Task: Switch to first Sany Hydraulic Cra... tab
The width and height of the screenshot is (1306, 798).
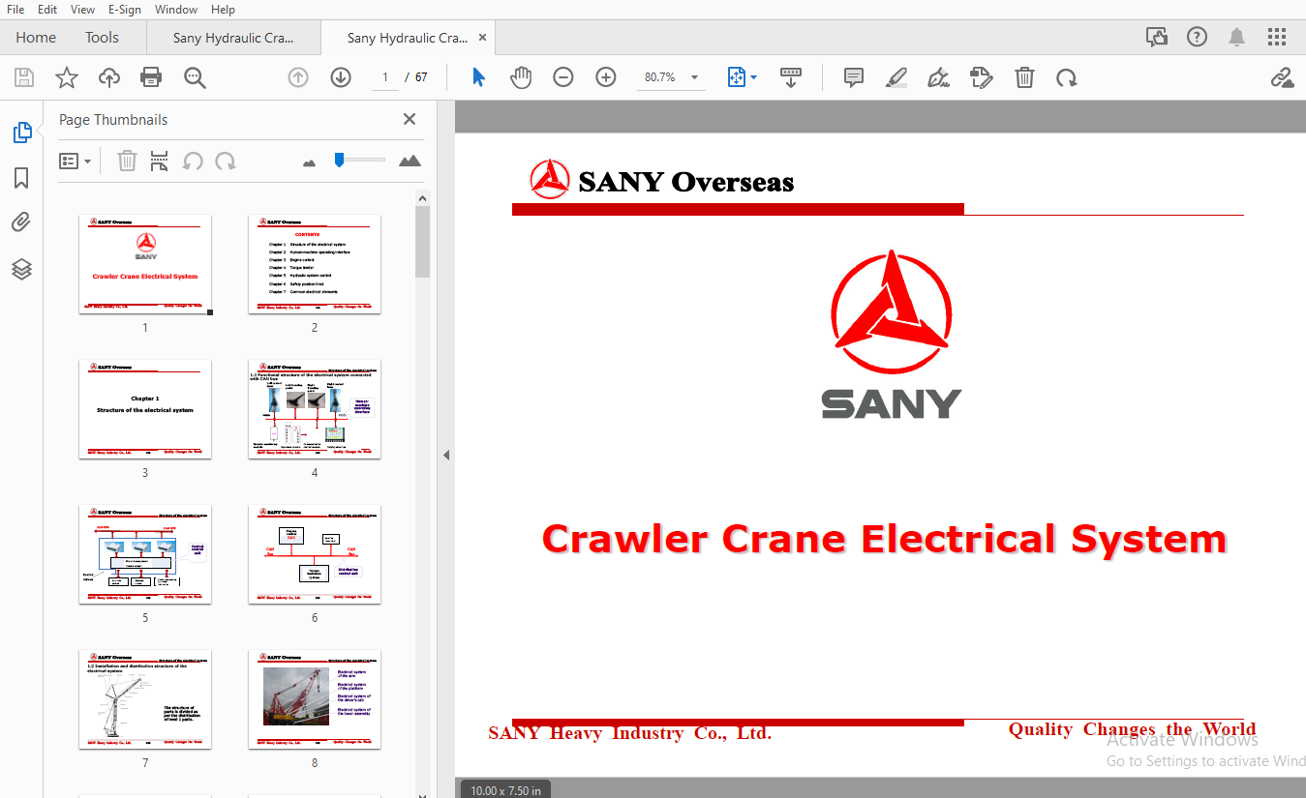Action: point(233,38)
